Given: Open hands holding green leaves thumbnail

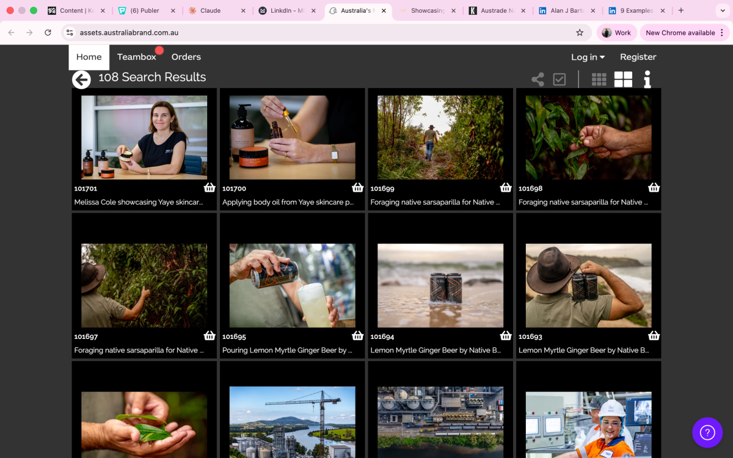Looking at the screenshot, I should (x=144, y=424).
